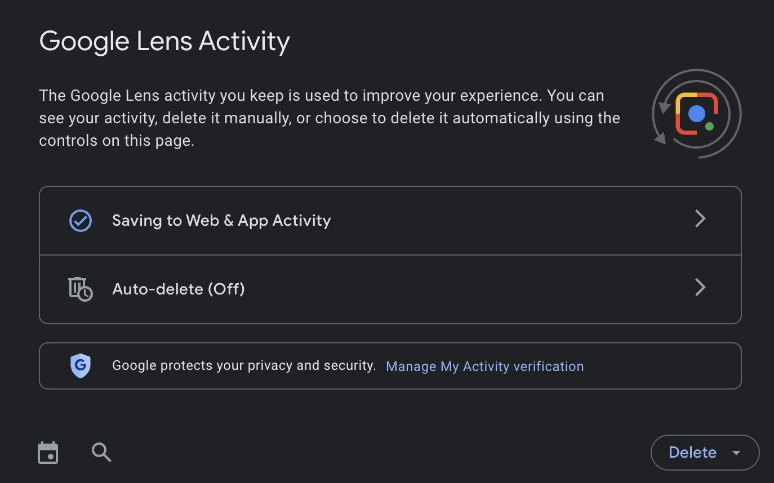This screenshot has width=774, height=483.
Task: Expand the Saving to Web & App Activity chevron
Action: [x=700, y=218]
